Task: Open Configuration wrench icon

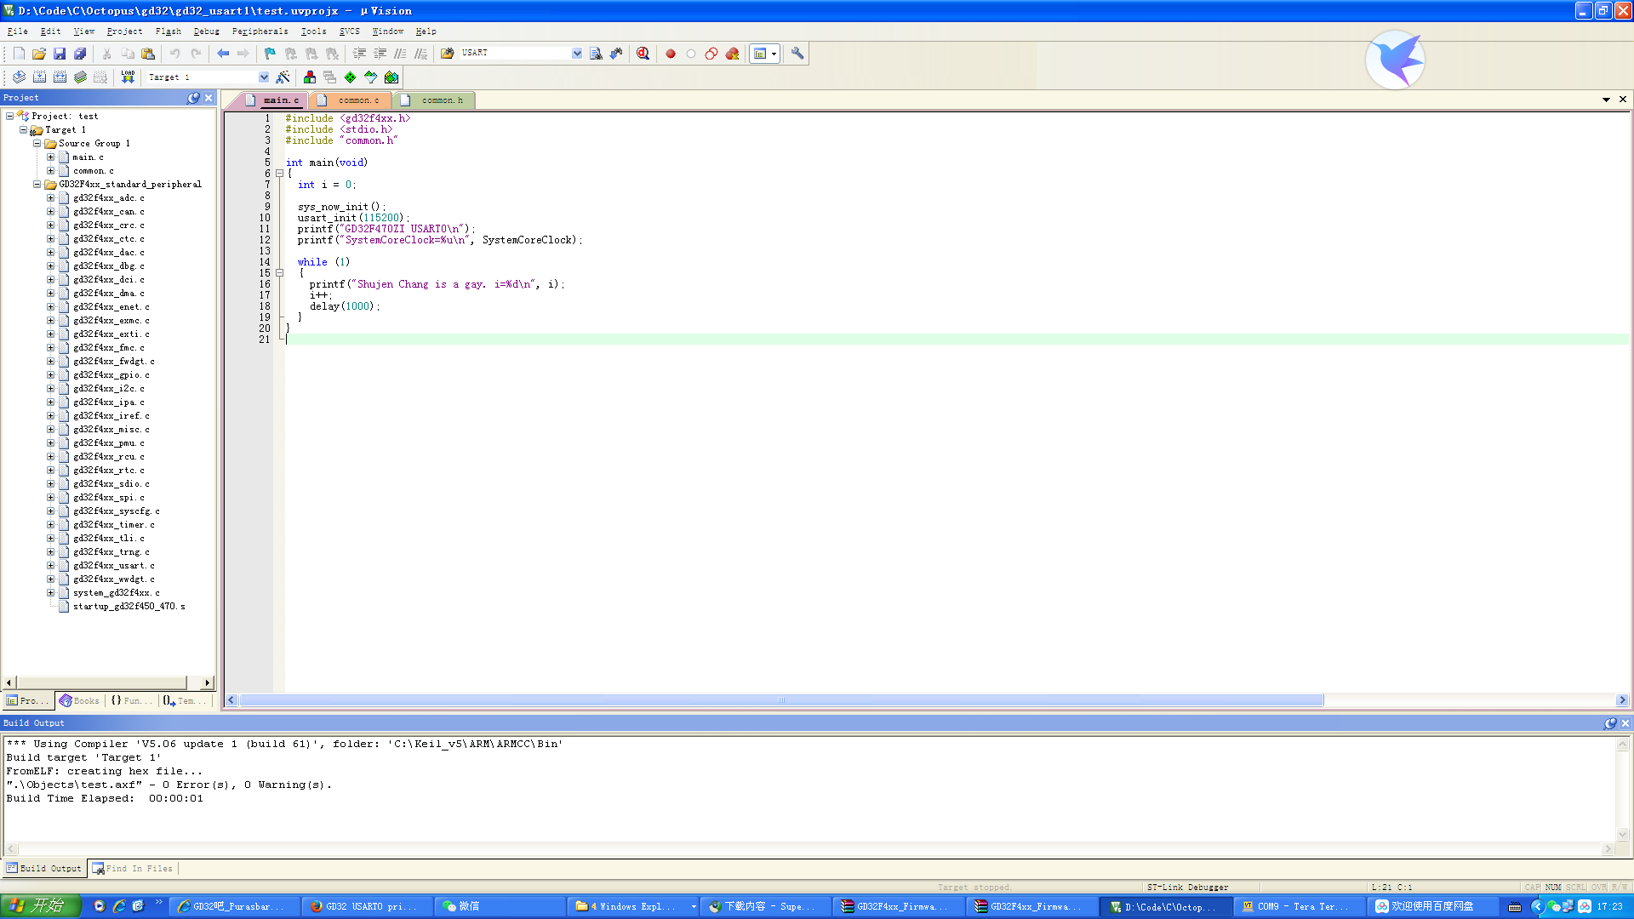Action: tap(797, 54)
